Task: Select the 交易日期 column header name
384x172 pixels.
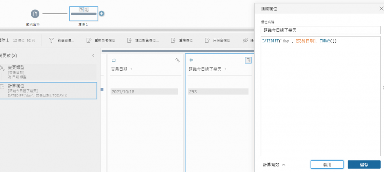Action: (x=119, y=69)
